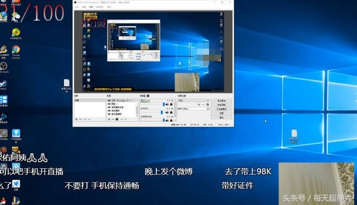Toggle the eye icon of the bottom source
This screenshot has height=205, width=357.
click(109, 114)
